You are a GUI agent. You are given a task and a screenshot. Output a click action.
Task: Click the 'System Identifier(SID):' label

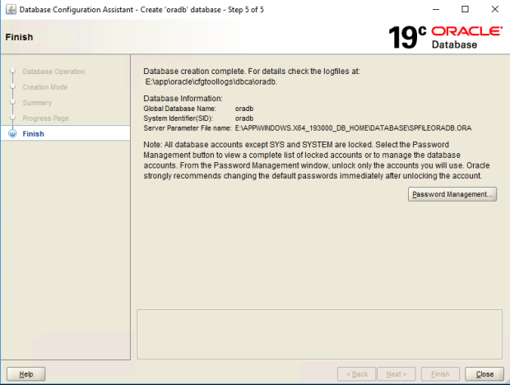[178, 118]
